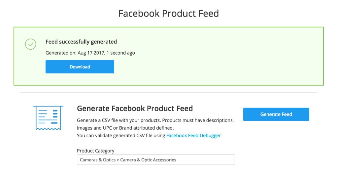The image size is (338, 178).
Task: Click into the Product Category field
Action: 156,160
